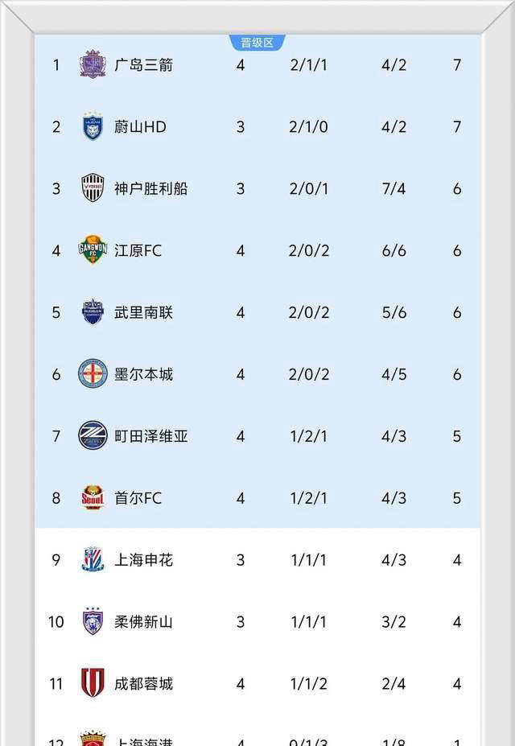Click 神户胜利船 goals record 7/4

pos(393,188)
